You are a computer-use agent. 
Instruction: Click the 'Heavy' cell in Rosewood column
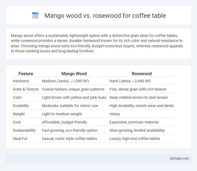click(x=114, y=114)
